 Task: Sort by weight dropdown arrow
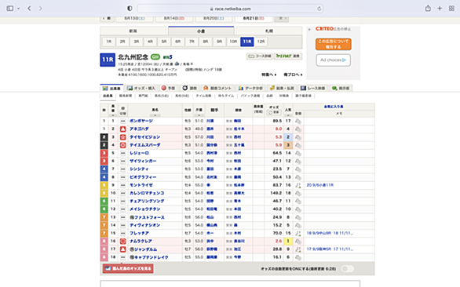(x=199, y=115)
